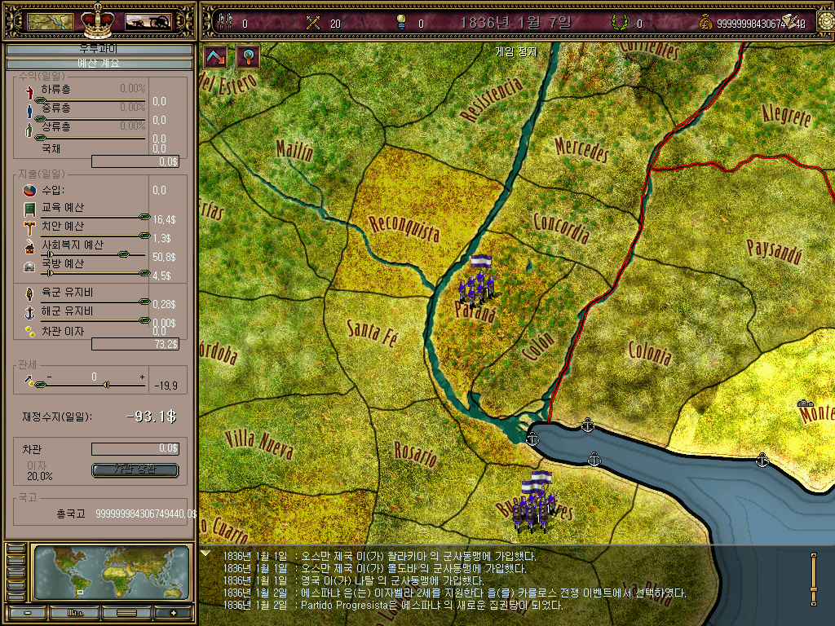Click the date 1836년 1월 7일

click(515, 23)
